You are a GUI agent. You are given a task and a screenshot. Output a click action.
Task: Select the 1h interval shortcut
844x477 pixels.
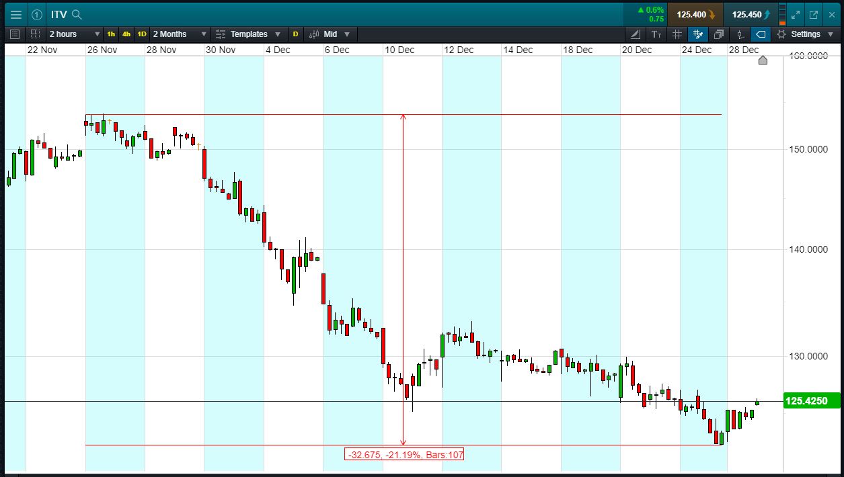pos(111,34)
